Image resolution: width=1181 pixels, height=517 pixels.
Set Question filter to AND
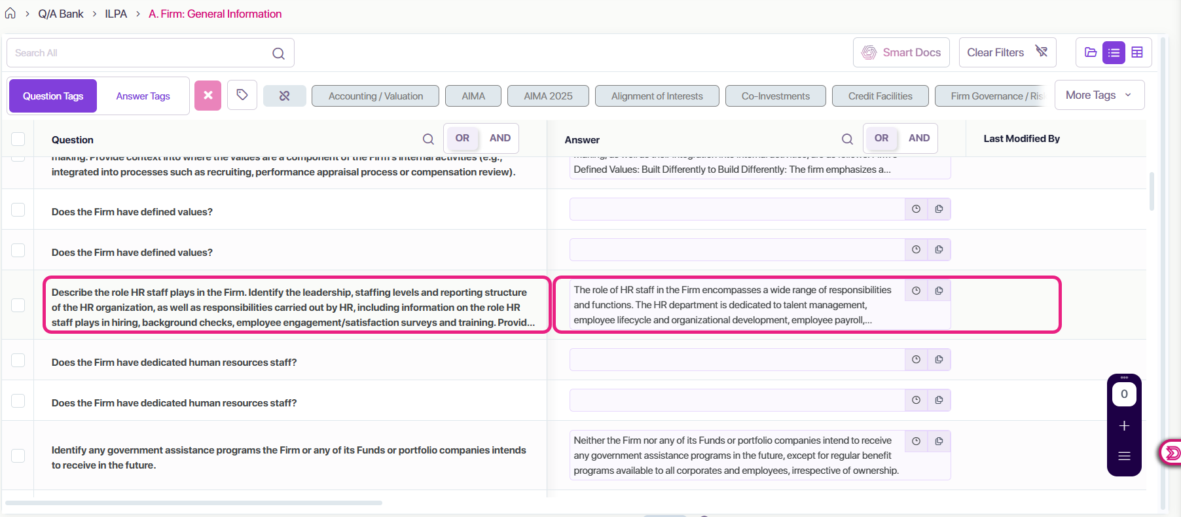[x=500, y=138]
